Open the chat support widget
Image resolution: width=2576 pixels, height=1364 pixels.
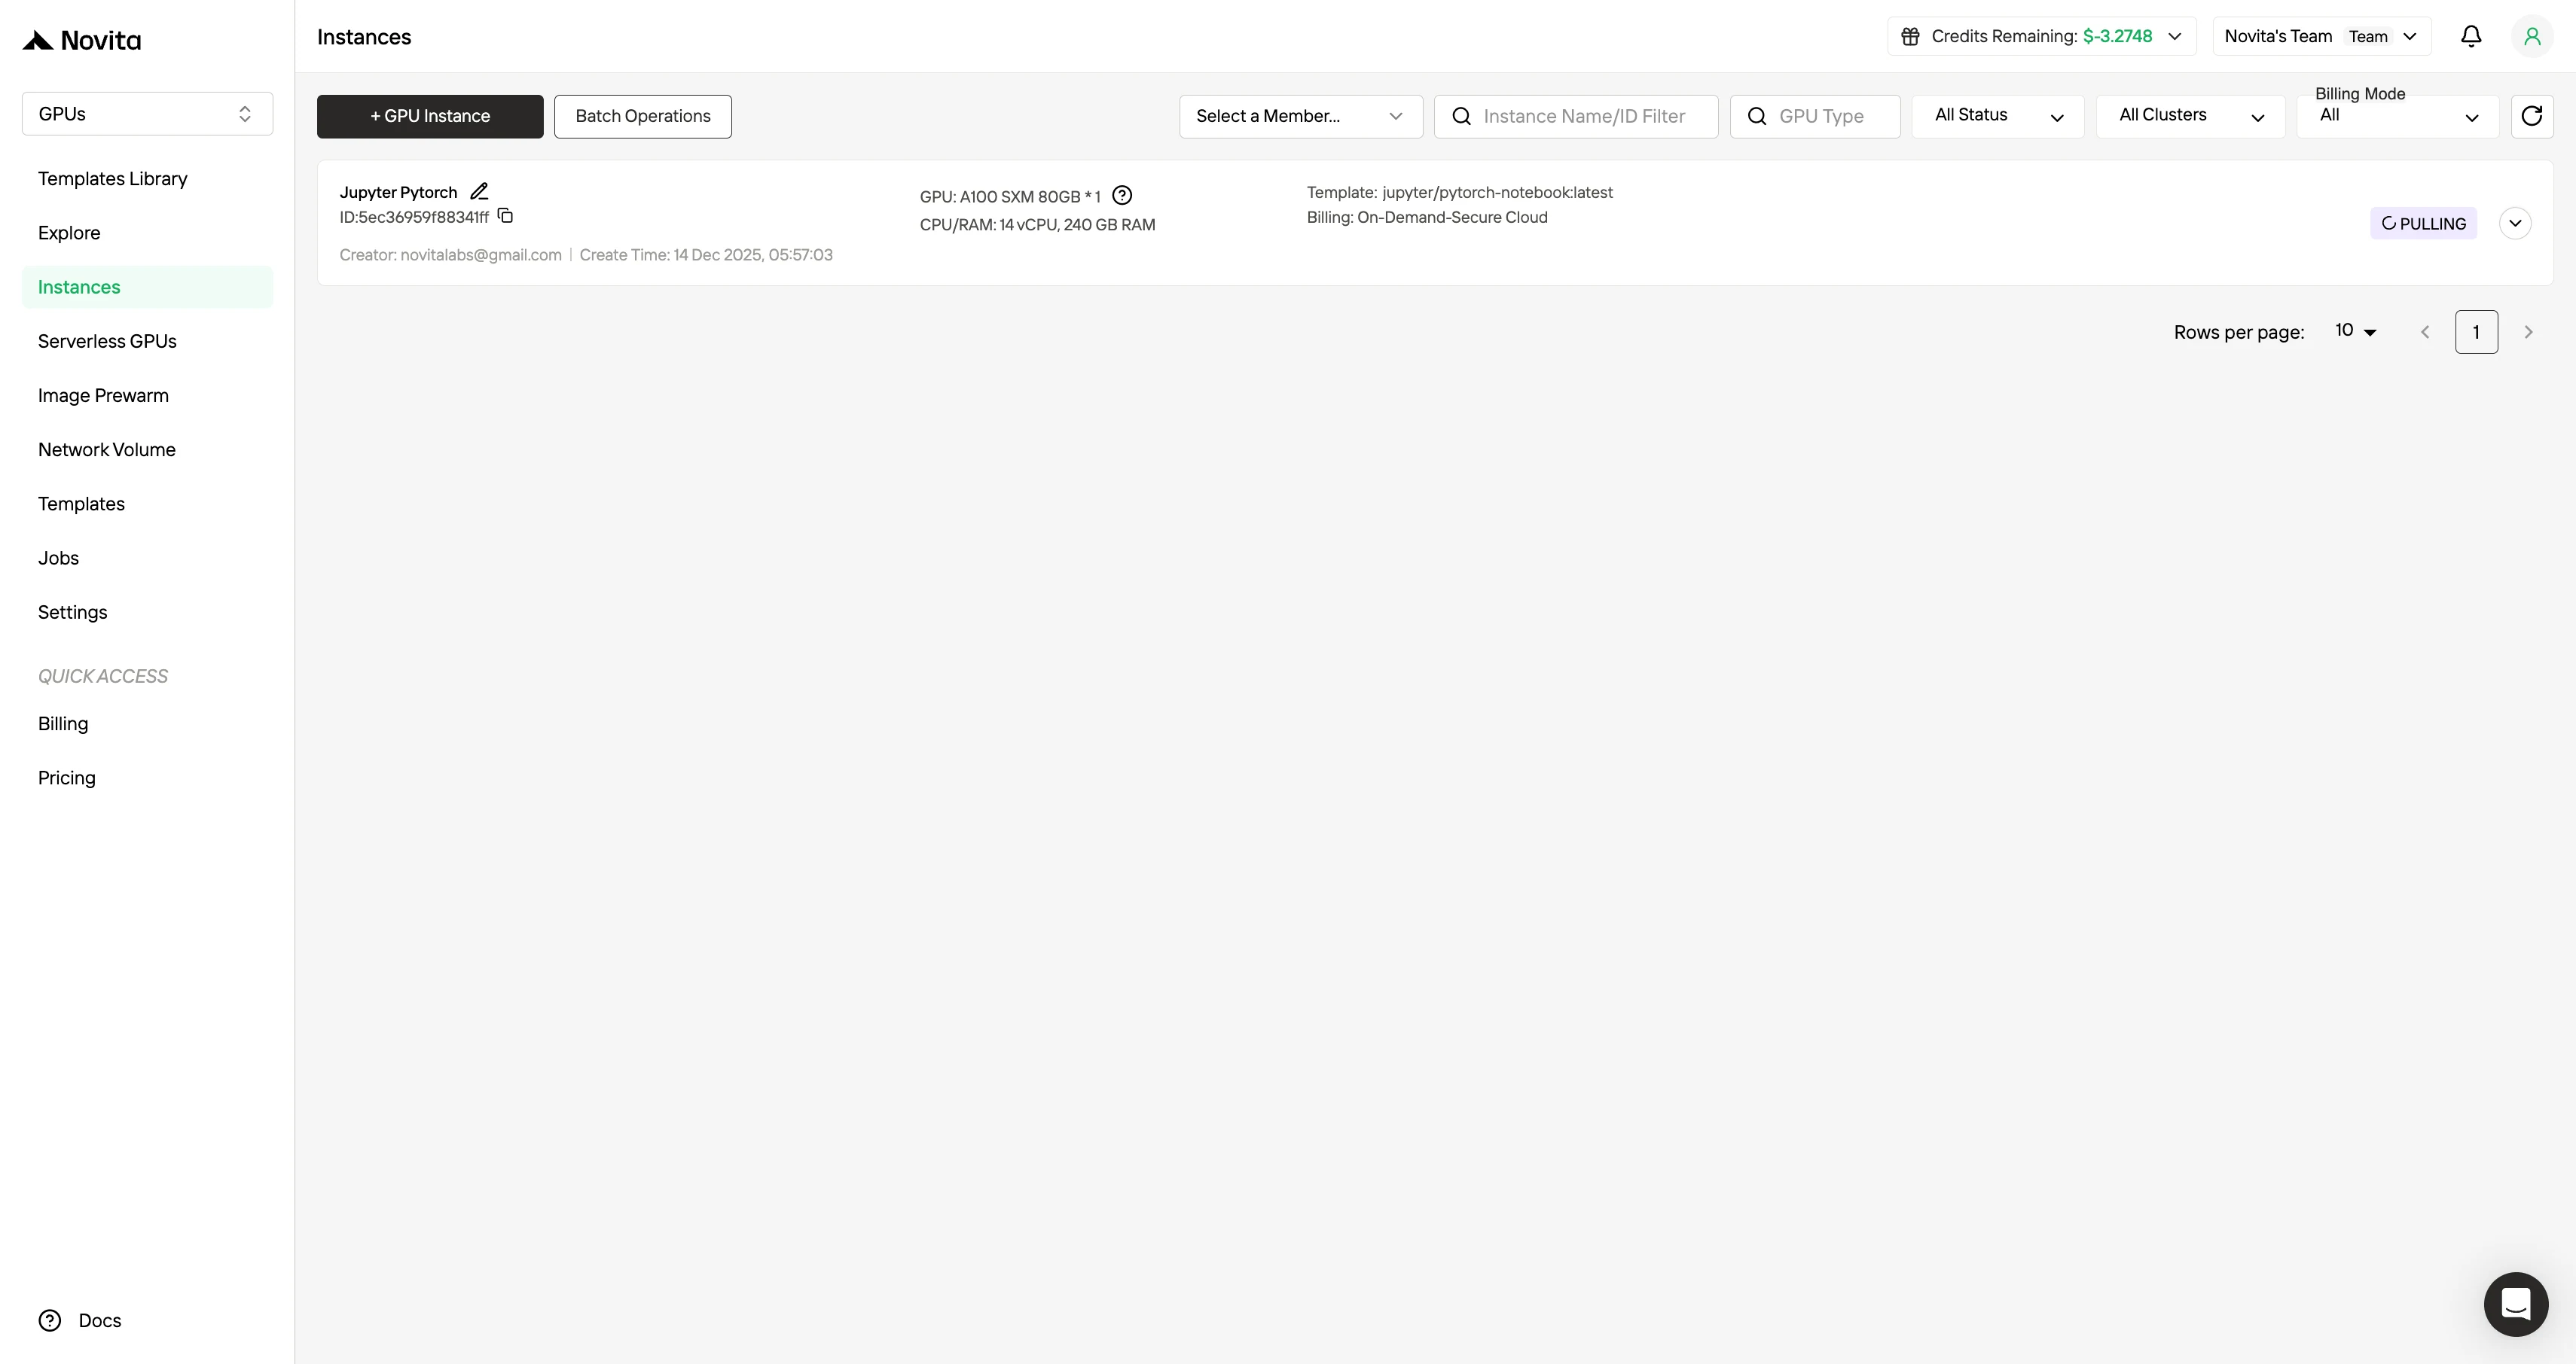pos(2515,1303)
